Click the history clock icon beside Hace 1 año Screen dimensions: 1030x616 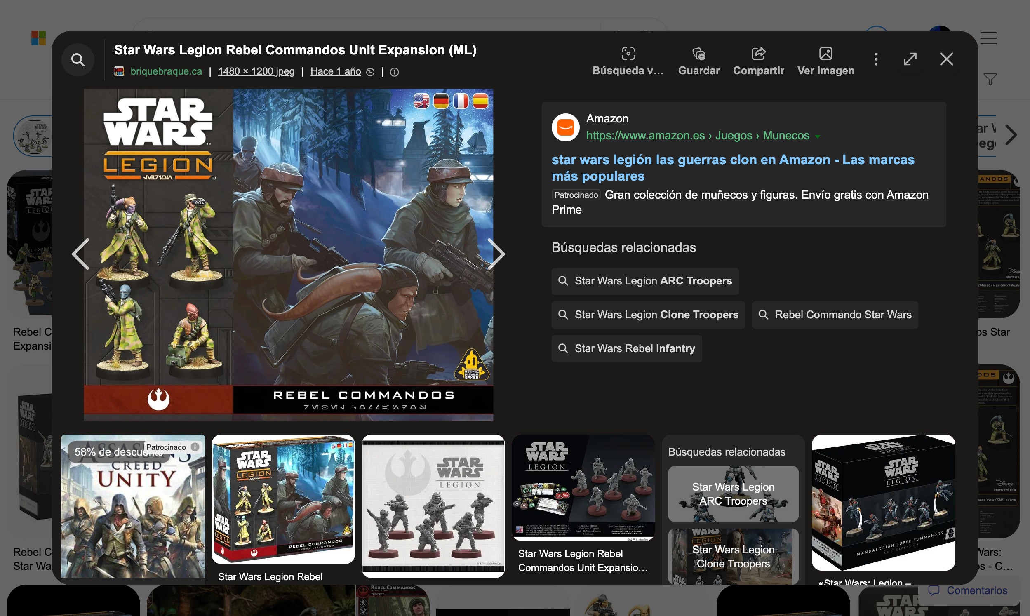[370, 72]
